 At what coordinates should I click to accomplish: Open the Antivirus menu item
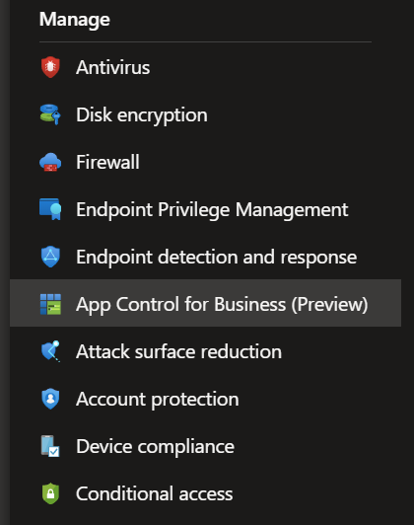point(113,67)
